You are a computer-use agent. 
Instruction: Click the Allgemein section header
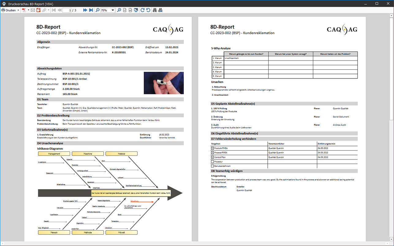110,42
